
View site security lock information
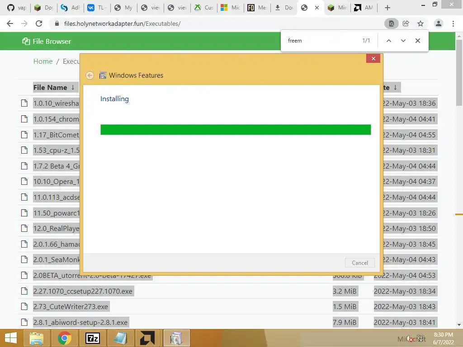pyautogui.click(x=57, y=23)
